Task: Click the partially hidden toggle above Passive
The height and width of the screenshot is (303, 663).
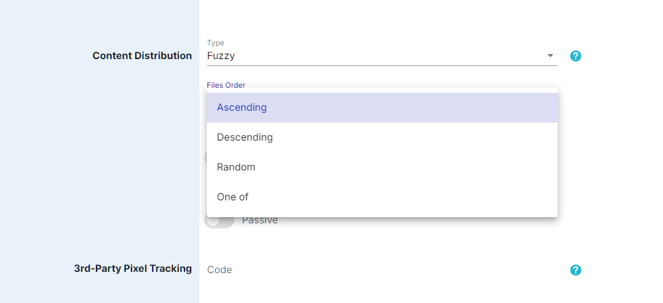Action: [206, 158]
